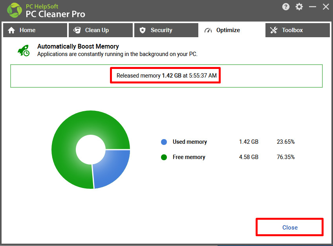
Task: Click the wrench icon on Toolbox tab
Action: [x=274, y=30]
